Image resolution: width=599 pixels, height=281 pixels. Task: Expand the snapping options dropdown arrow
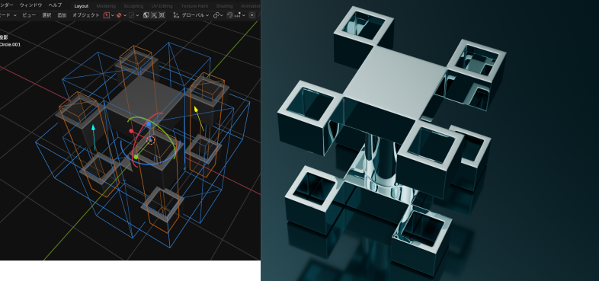243,15
